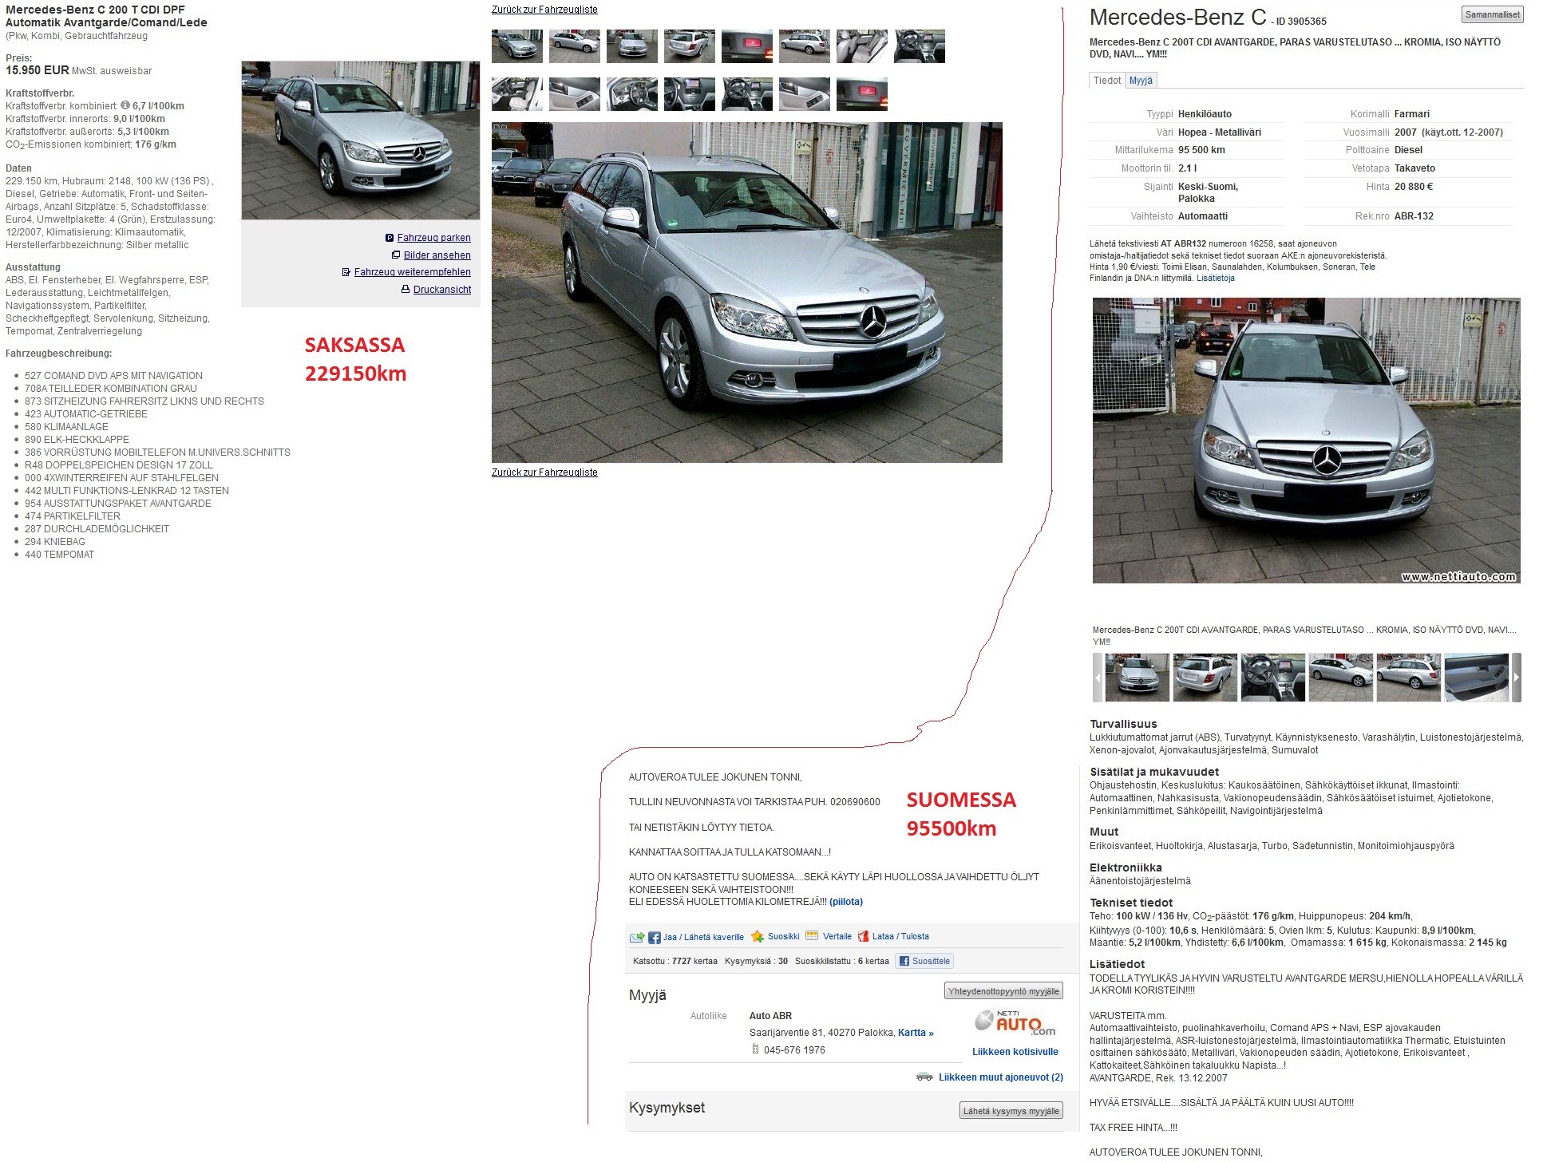Click the Vertaile compare table icon

[812, 936]
